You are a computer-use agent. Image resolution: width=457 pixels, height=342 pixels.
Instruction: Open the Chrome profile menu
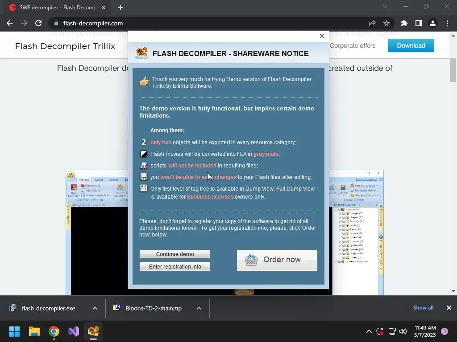point(433,23)
